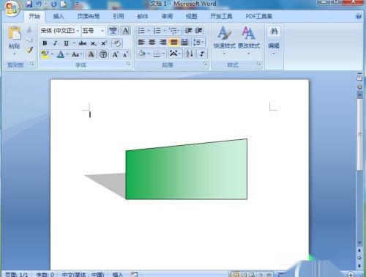The width and height of the screenshot is (366, 277).
Task: Toggle the justify alignment button
Action: (x=173, y=43)
